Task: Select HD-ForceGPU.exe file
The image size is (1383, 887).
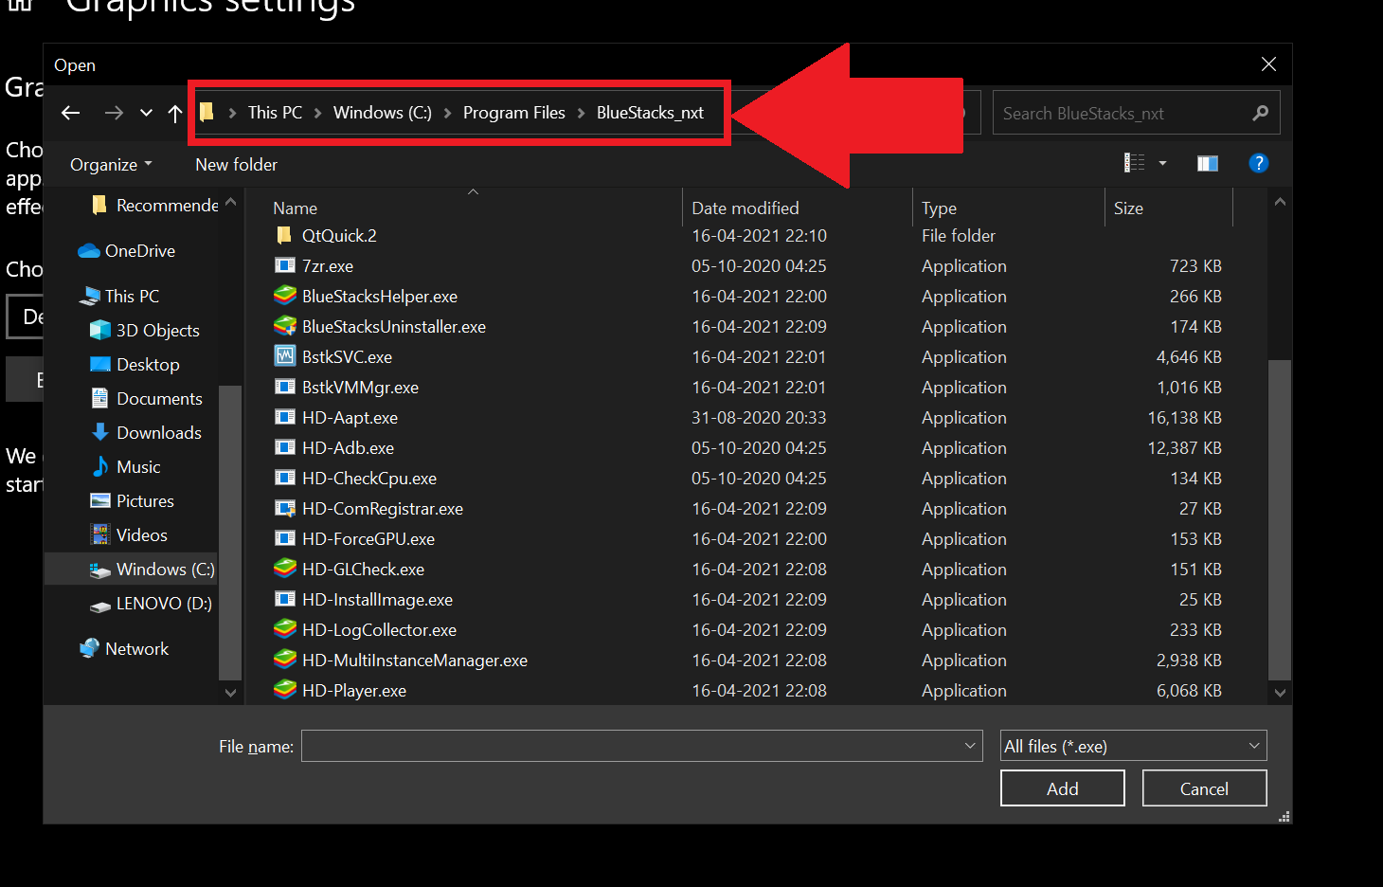Action: [x=368, y=538]
